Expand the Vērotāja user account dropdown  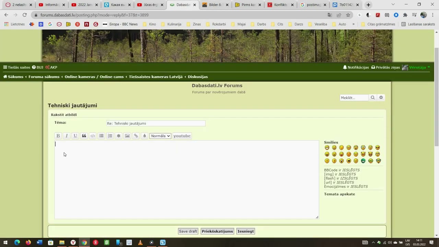[x=416, y=67]
